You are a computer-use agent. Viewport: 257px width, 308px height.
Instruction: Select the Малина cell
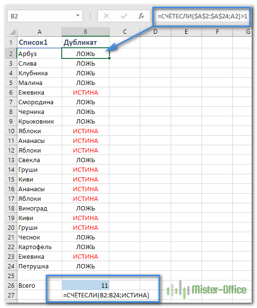point(40,83)
